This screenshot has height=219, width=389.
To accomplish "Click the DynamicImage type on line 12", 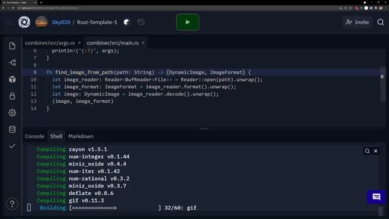I will click(x=102, y=94).
